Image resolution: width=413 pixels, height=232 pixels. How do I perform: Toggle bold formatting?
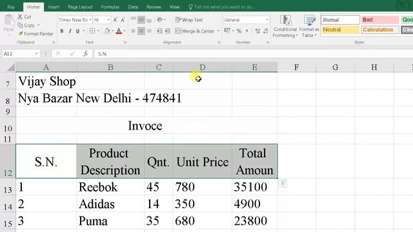(62, 31)
